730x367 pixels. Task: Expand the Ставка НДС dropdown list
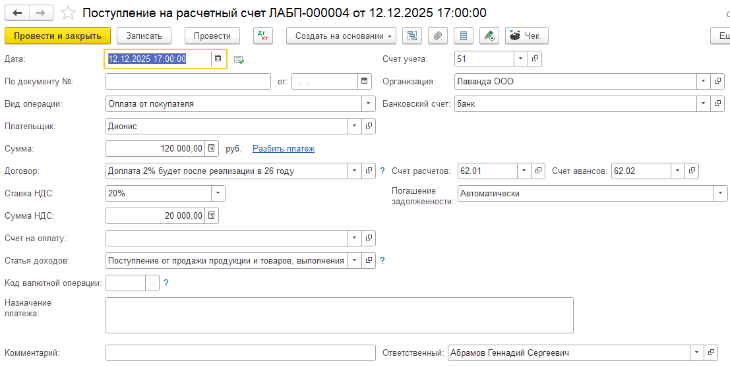218,194
